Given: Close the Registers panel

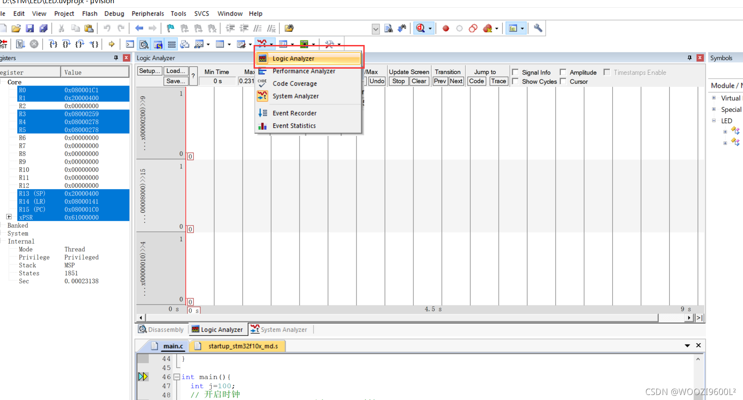Looking at the screenshot, I should pyautogui.click(x=127, y=58).
